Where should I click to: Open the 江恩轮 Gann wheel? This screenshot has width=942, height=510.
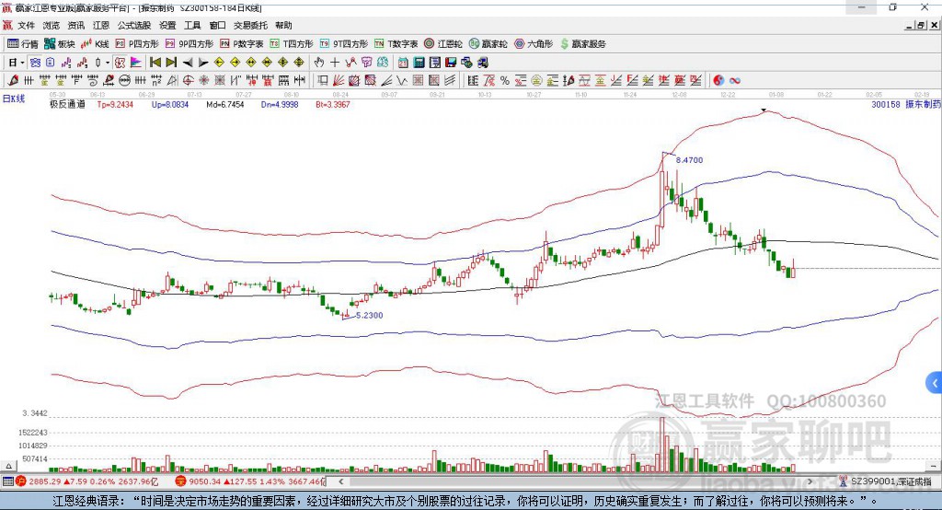(x=443, y=44)
